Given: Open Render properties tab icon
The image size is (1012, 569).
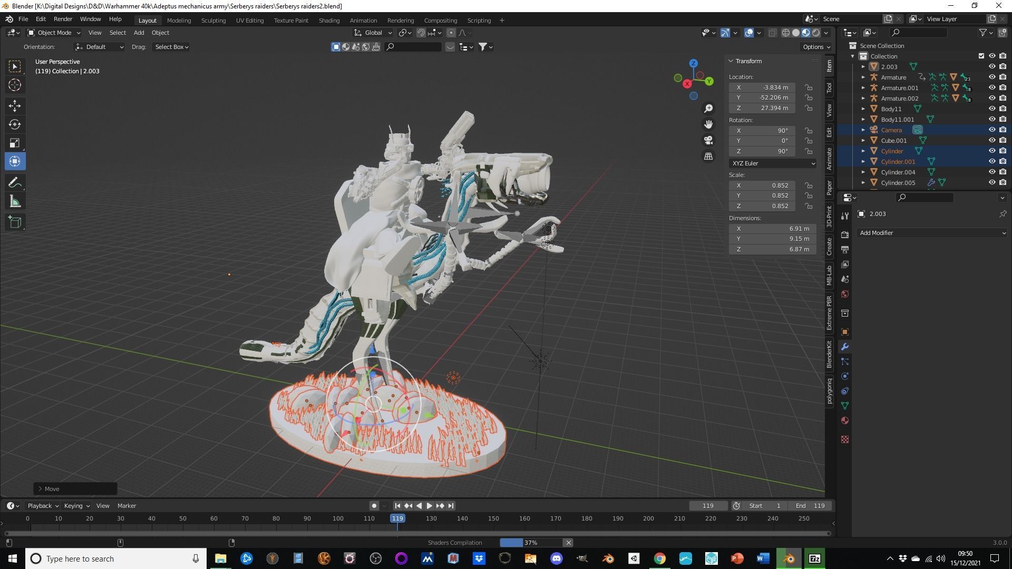Looking at the screenshot, I should (845, 234).
